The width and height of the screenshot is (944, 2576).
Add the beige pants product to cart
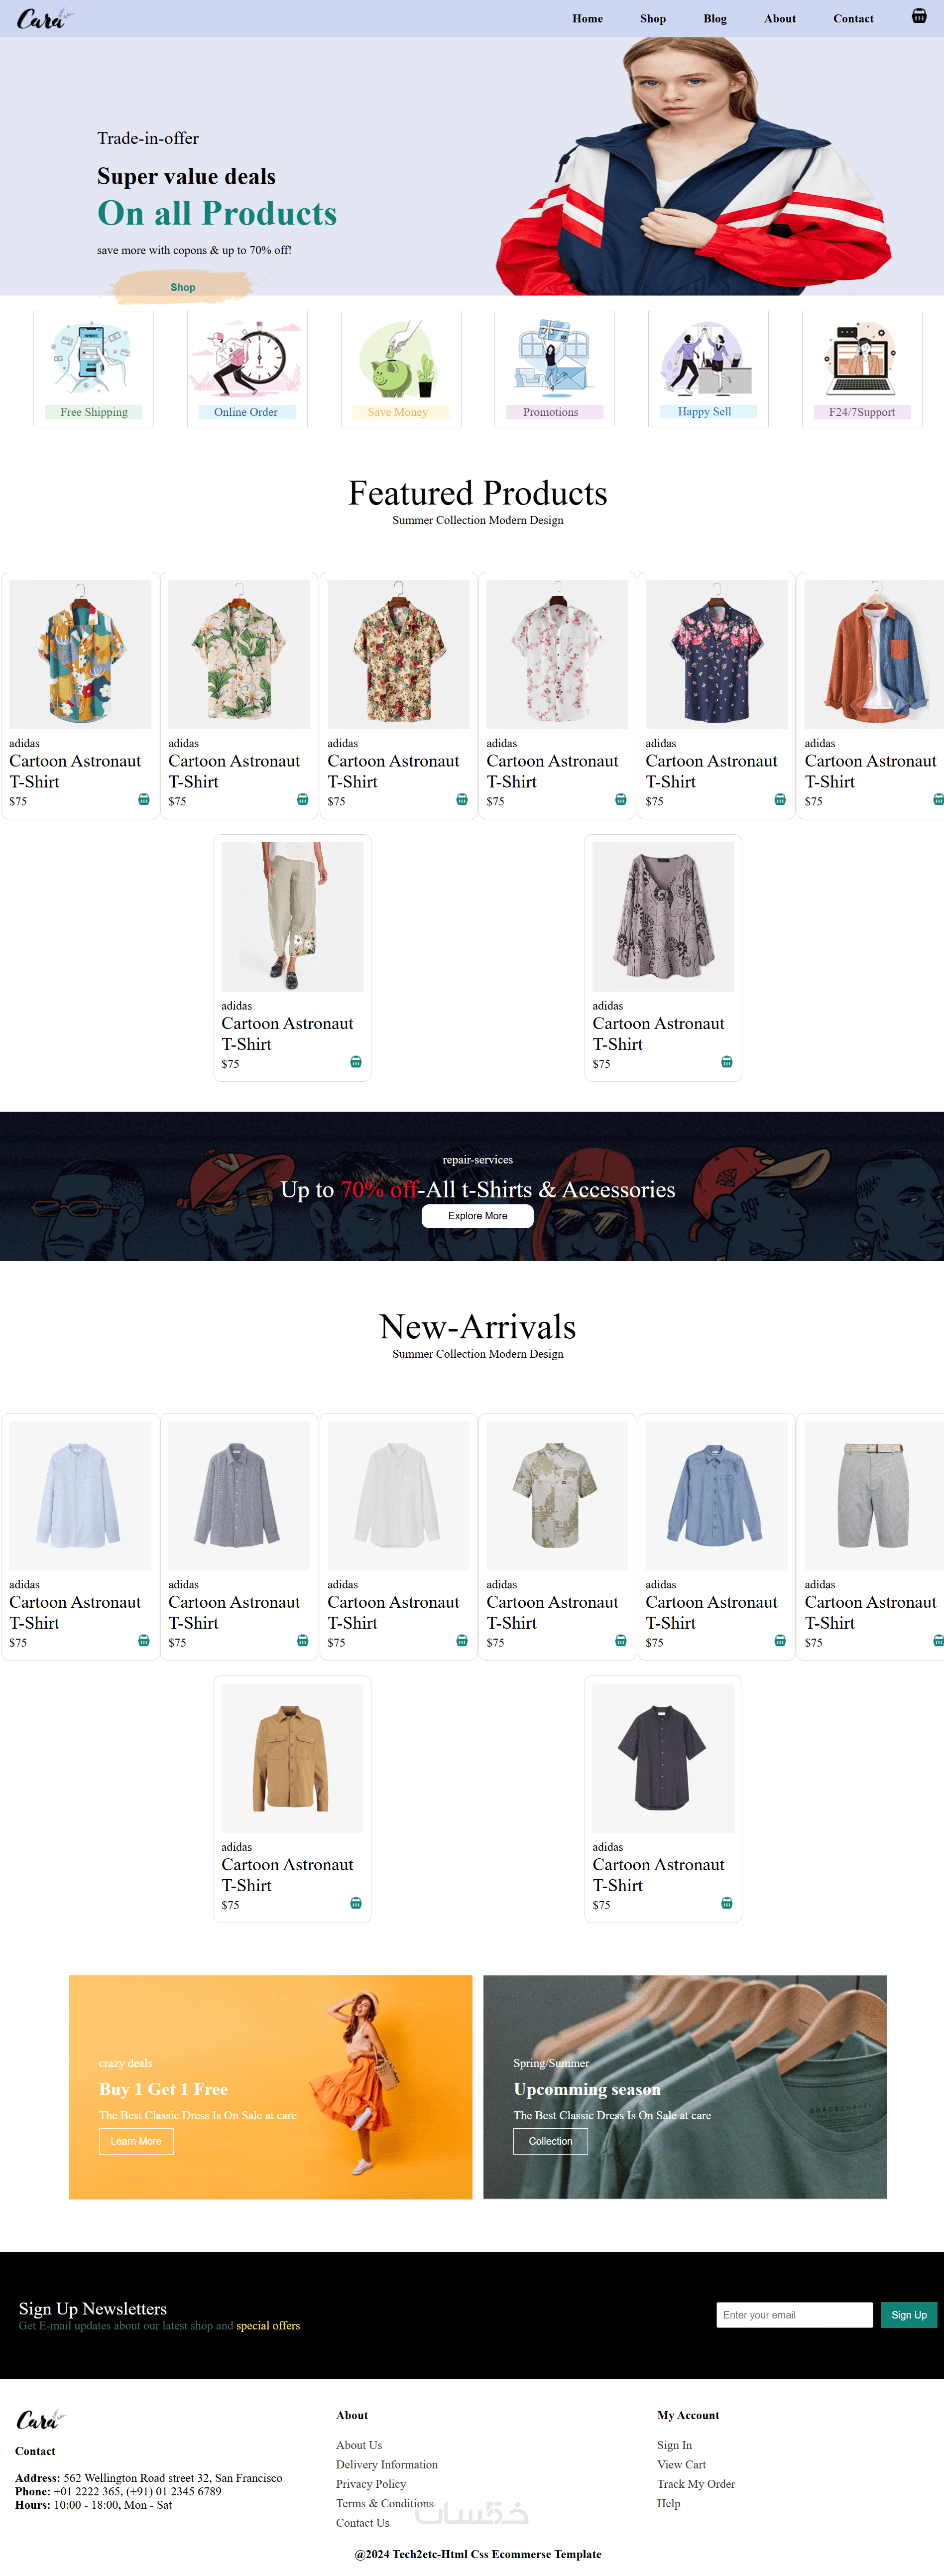pos(355,1062)
